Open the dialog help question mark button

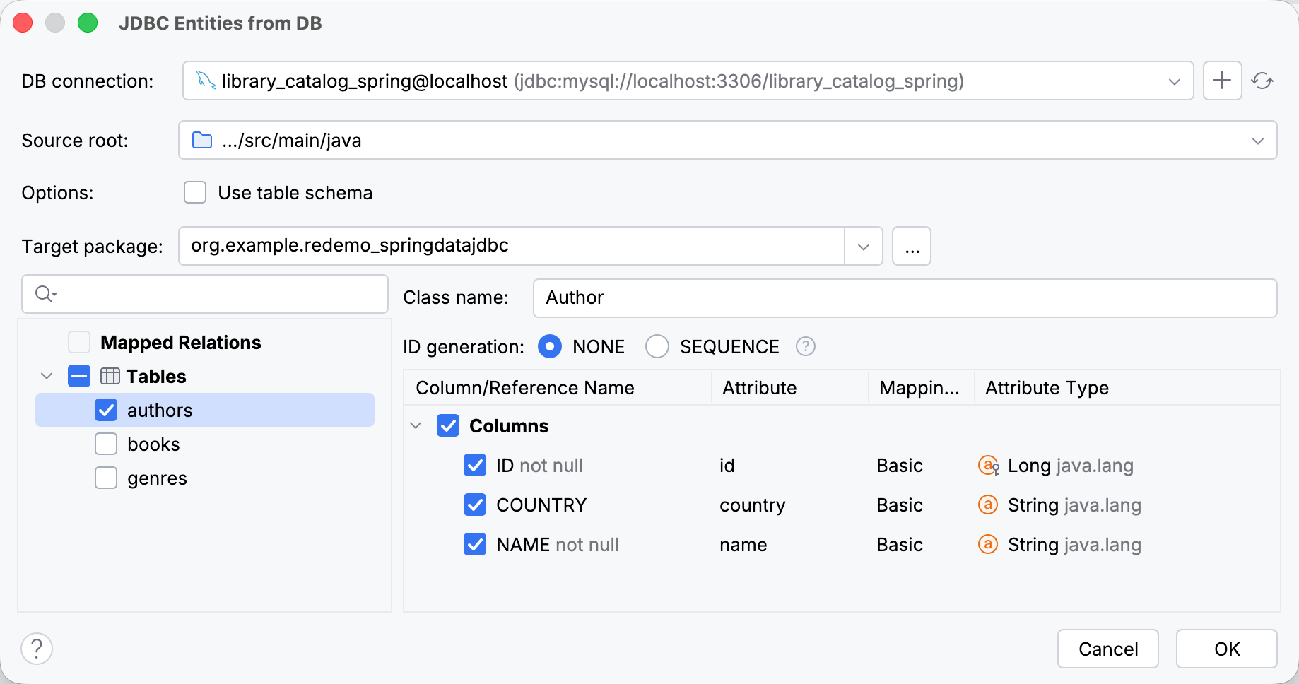click(x=37, y=649)
